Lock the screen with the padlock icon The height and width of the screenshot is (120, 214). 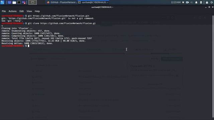tap(207, 2)
